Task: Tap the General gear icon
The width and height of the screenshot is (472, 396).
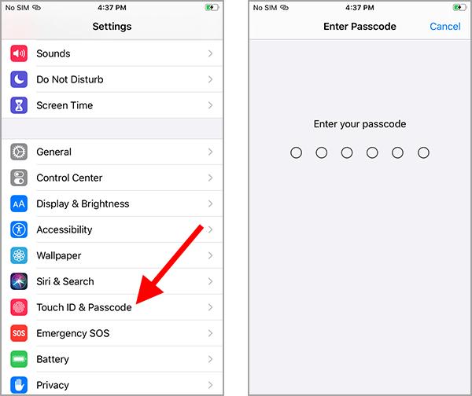Action: 19,152
